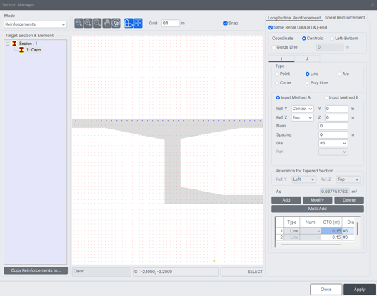Click the As area value field
377x296 pixels.
point(335,192)
